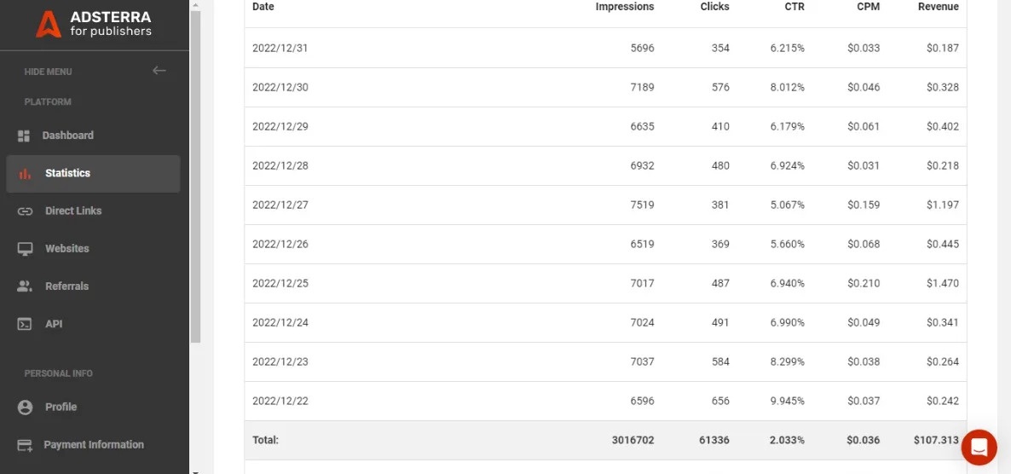1011x474 pixels.
Task: Click the Payment Information card icon
Action: coord(25,445)
